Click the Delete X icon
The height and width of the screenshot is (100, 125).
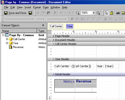[x=56, y=13]
